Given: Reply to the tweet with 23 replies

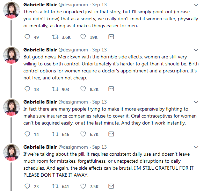Looking at the screenshot, I should click(28, 186).
